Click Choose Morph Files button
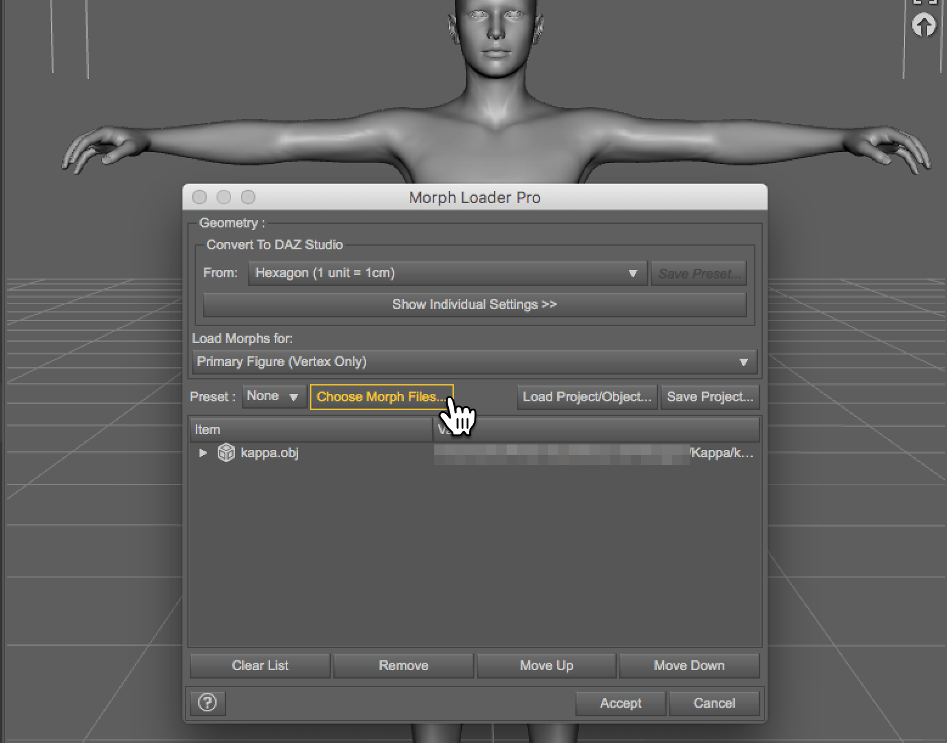Image resolution: width=947 pixels, height=743 pixels. [381, 397]
